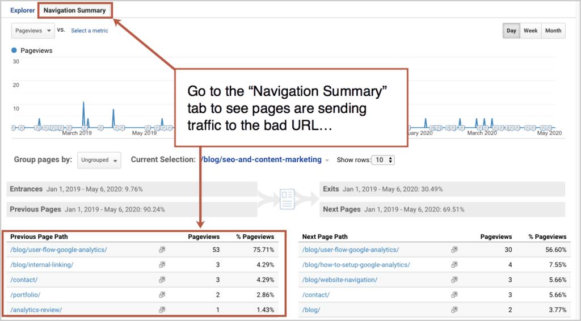Click the Previous Pages 90.24% summary bar
This screenshot has height=321, width=581.
pyautogui.click(x=132, y=209)
